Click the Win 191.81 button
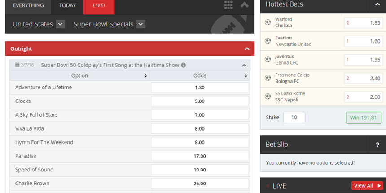 pos(364,118)
